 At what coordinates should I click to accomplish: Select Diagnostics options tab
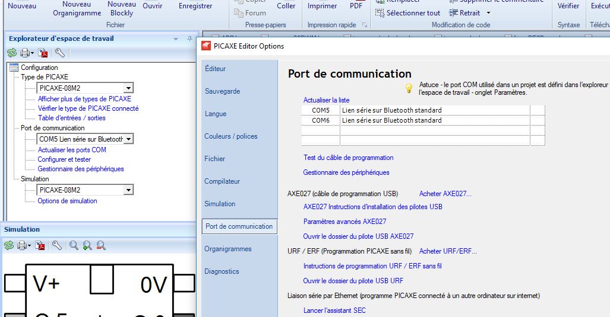[x=222, y=271]
